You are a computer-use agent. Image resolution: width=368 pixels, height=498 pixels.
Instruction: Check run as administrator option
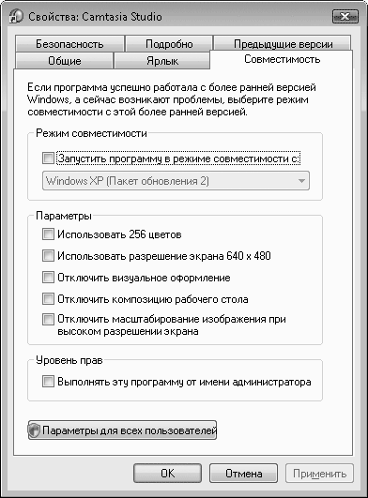tap(48, 382)
